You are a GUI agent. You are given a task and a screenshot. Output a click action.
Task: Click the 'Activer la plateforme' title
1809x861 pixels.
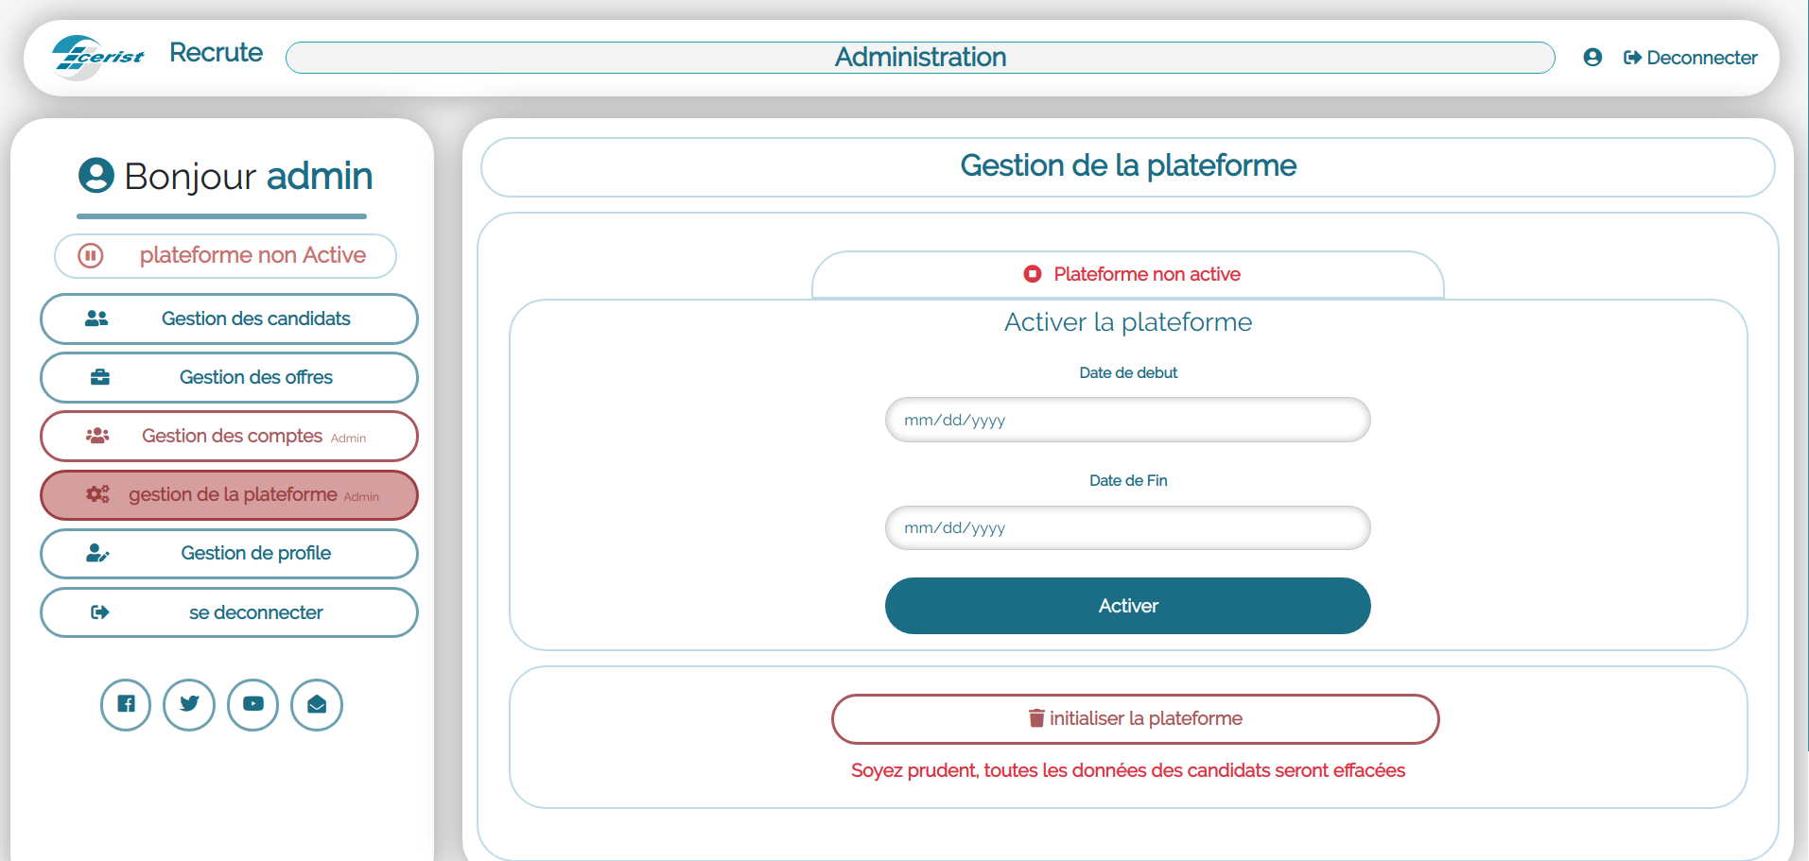point(1128,322)
